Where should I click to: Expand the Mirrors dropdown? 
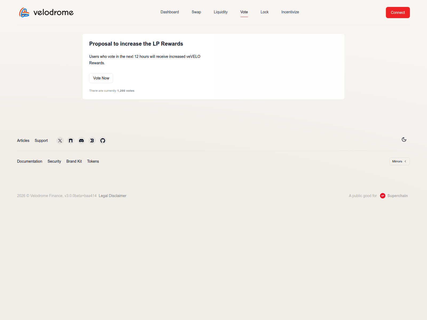[x=399, y=161]
